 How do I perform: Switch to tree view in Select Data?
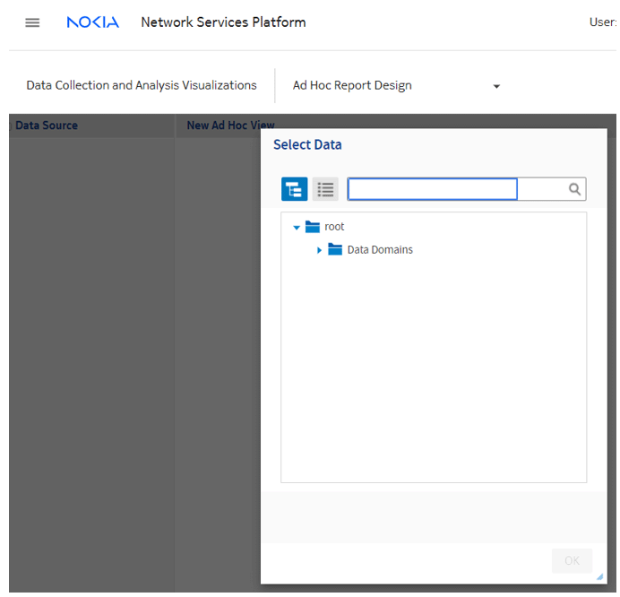[x=295, y=189]
